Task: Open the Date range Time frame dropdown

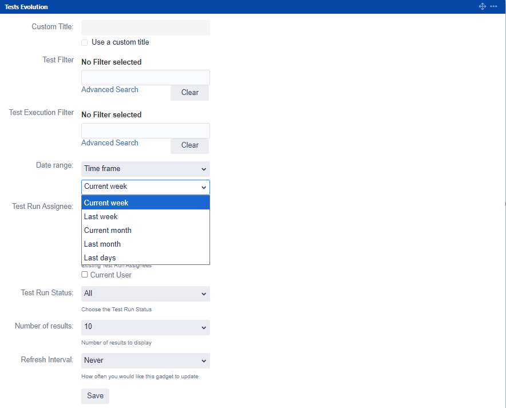Action: tap(145, 169)
